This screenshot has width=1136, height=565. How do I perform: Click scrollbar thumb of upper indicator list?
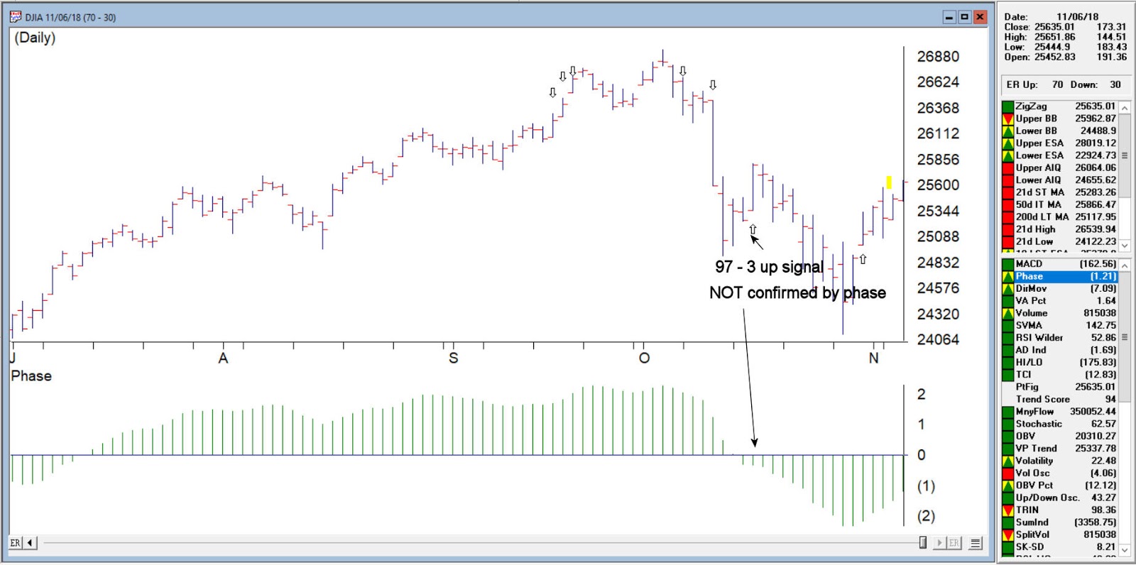pos(1125,155)
